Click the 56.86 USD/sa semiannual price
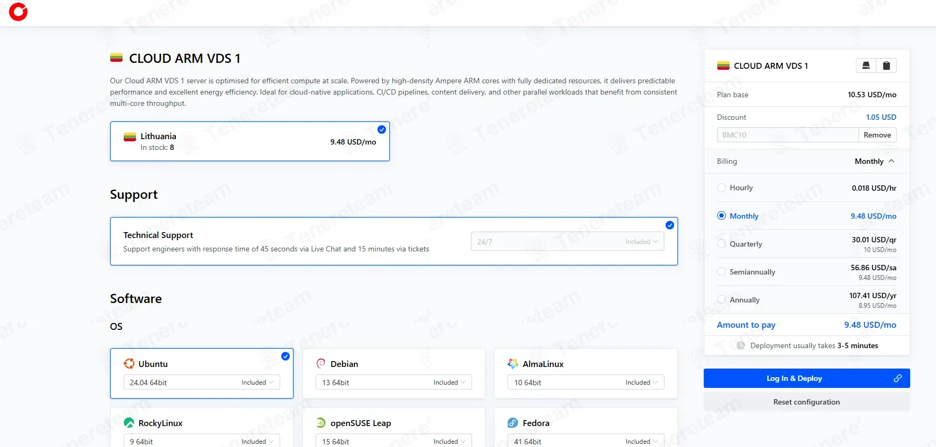The width and height of the screenshot is (936, 447). 874,268
